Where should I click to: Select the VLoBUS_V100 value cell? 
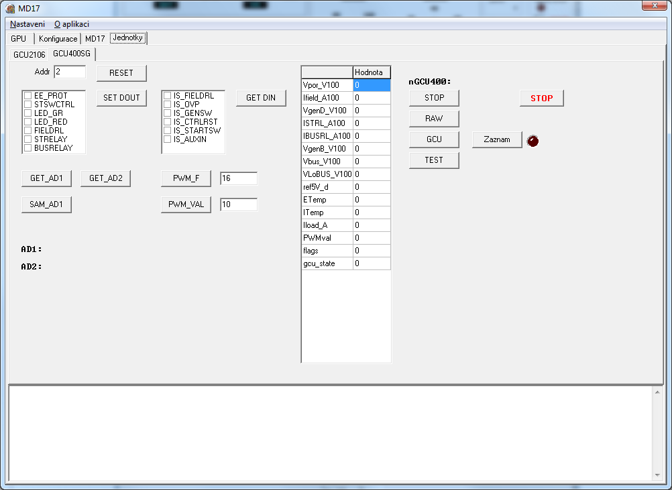click(x=372, y=174)
